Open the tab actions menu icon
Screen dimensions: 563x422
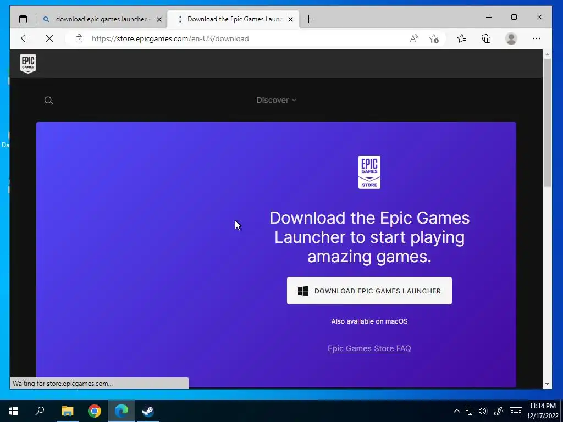tap(23, 19)
